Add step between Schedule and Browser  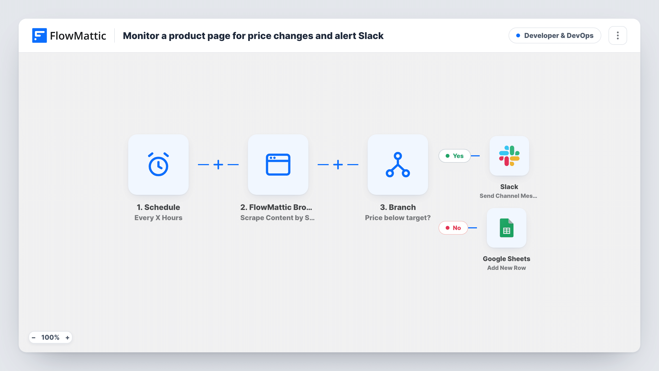218,165
